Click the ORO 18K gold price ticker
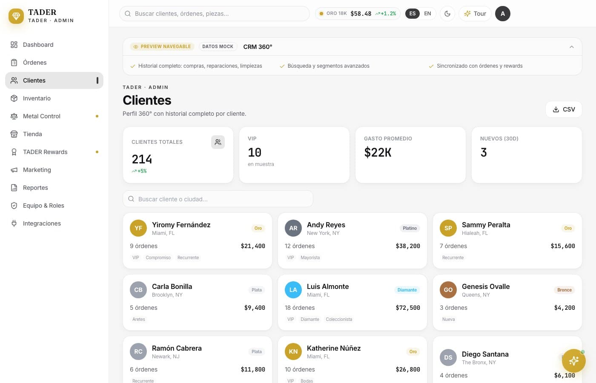The image size is (596, 383). coord(358,14)
